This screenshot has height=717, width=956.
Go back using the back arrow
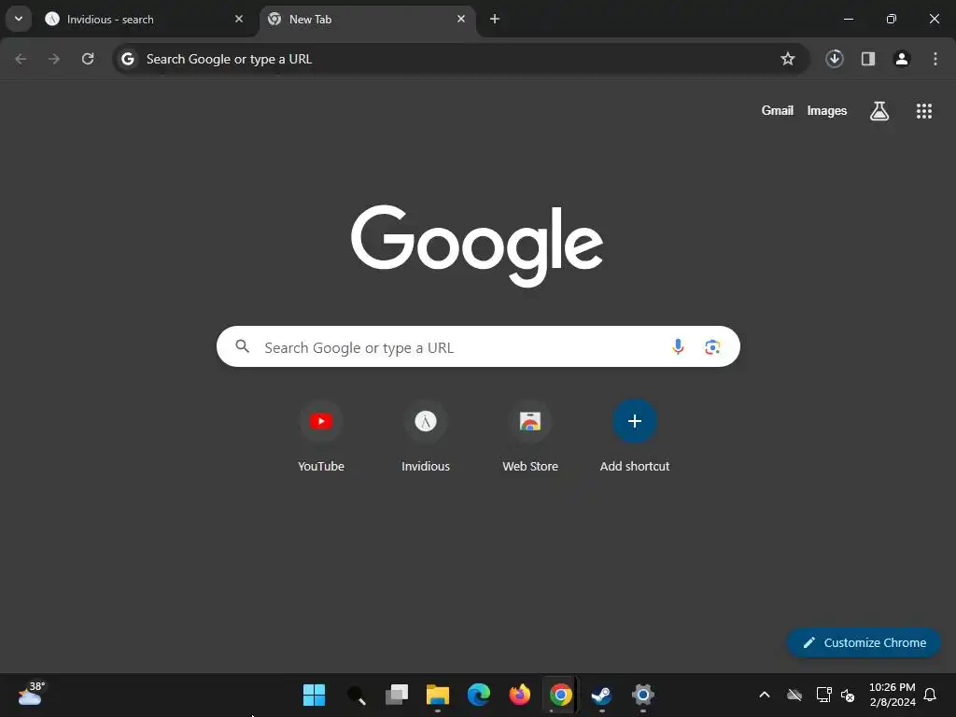click(x=21, y=59)
